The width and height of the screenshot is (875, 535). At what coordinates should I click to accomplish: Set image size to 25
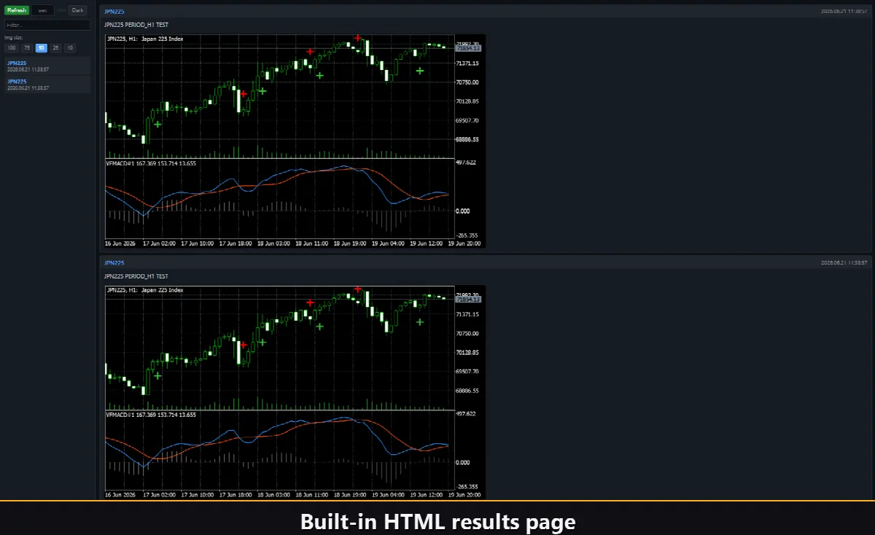click(x=56, y=48)
